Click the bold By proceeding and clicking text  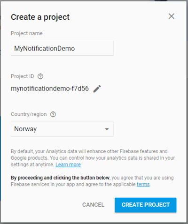[60, 178]
